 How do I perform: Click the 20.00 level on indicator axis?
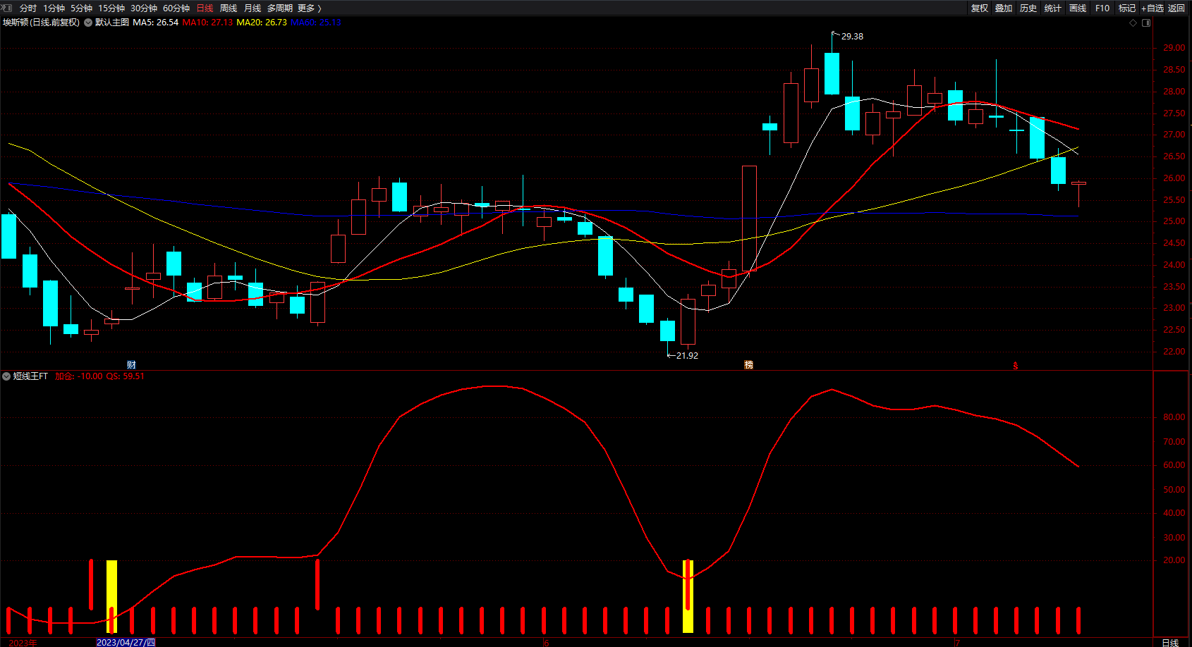point(1174,560)
